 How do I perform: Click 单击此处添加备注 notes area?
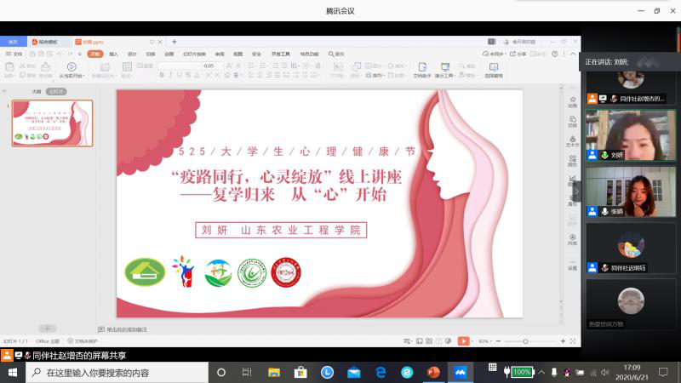pos(127,329)
